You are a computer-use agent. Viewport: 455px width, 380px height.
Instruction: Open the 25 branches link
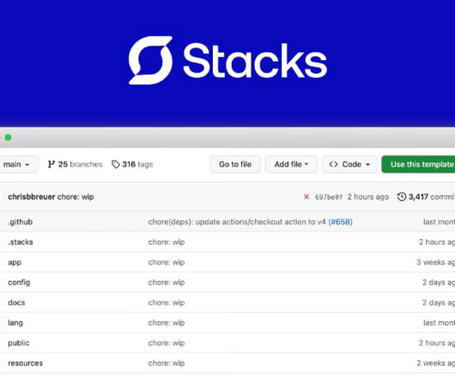click(x=76, y=164)
